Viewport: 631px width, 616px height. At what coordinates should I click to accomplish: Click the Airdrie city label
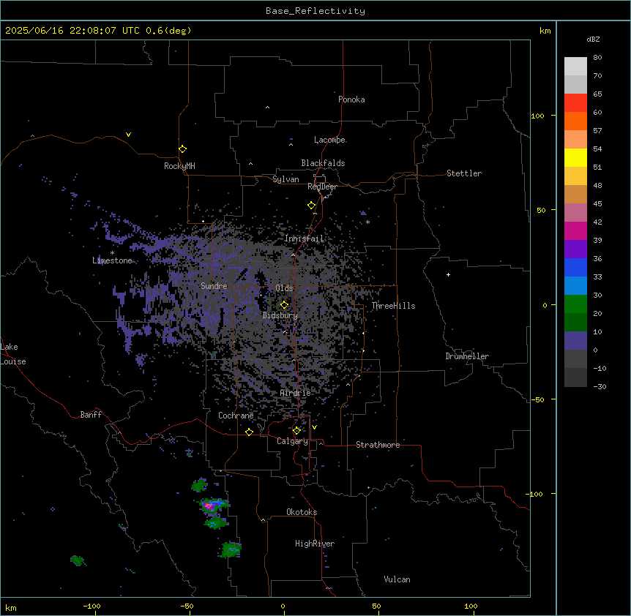tap(296, 393)
